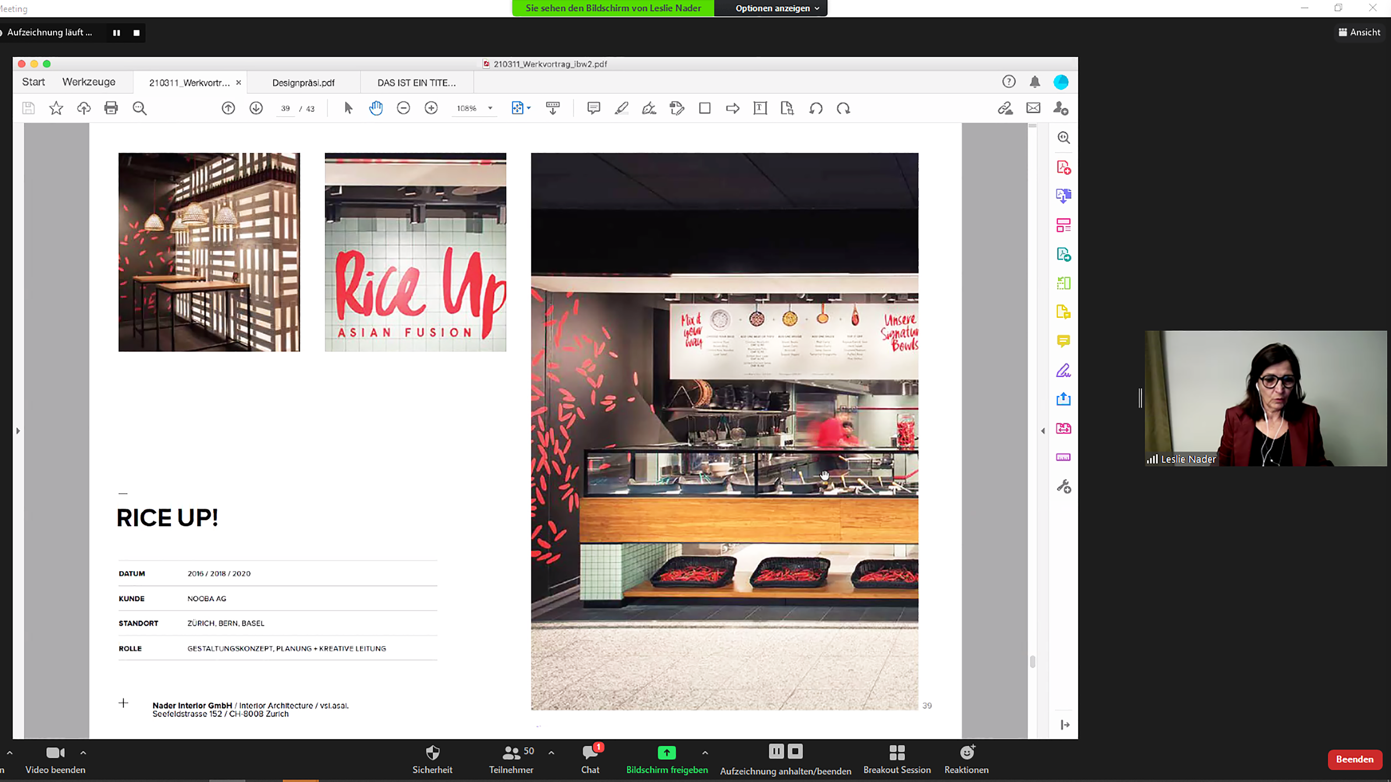The image size is (1391, 782).
Task: Open the Werkzeuge tab
Action: tap(89, 82)
